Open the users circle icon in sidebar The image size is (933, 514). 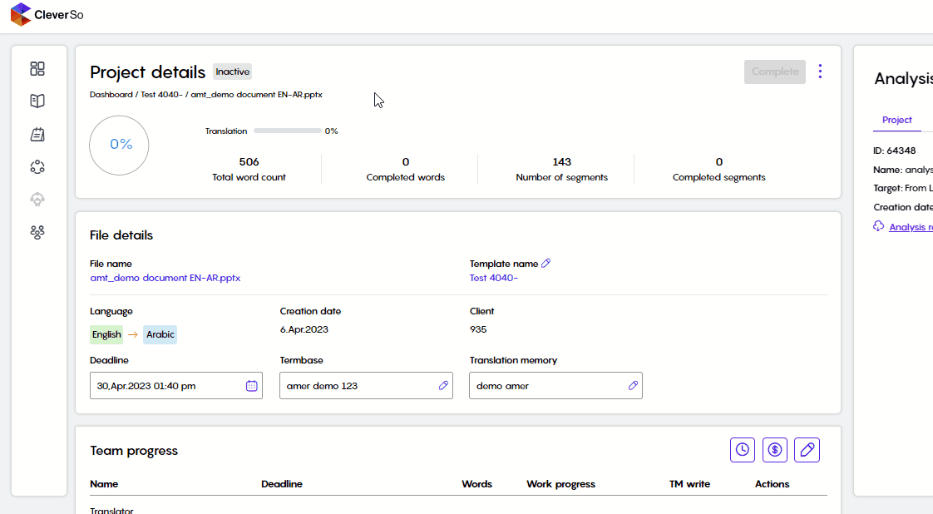coord(37,167)
